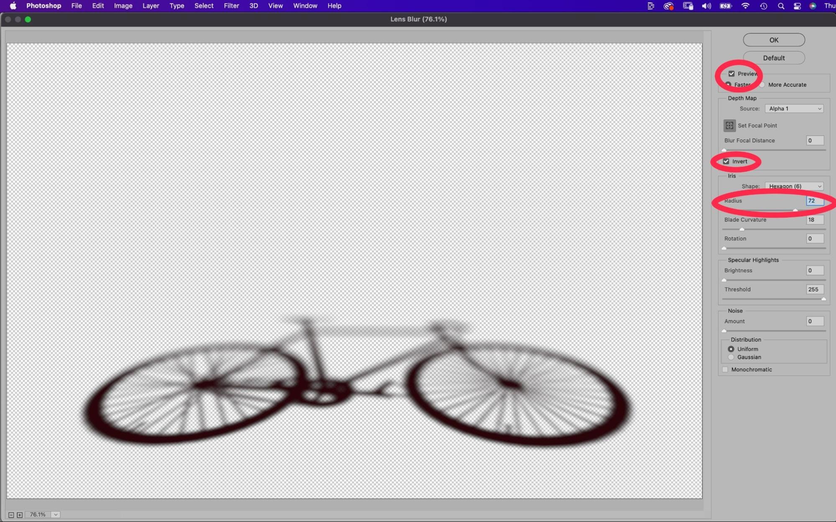Expand the Iris Shape dropdown
Image resolution: width=836 pixels, height=522 pixels.
794,186
